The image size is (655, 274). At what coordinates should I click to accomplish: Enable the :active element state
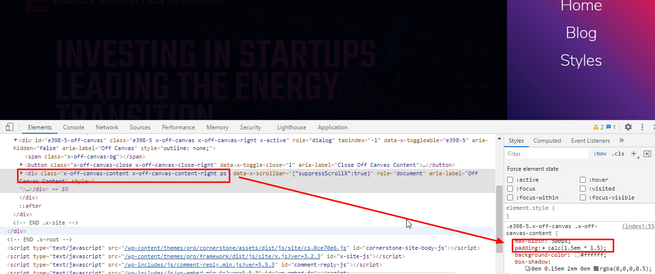tap(511, 180)
